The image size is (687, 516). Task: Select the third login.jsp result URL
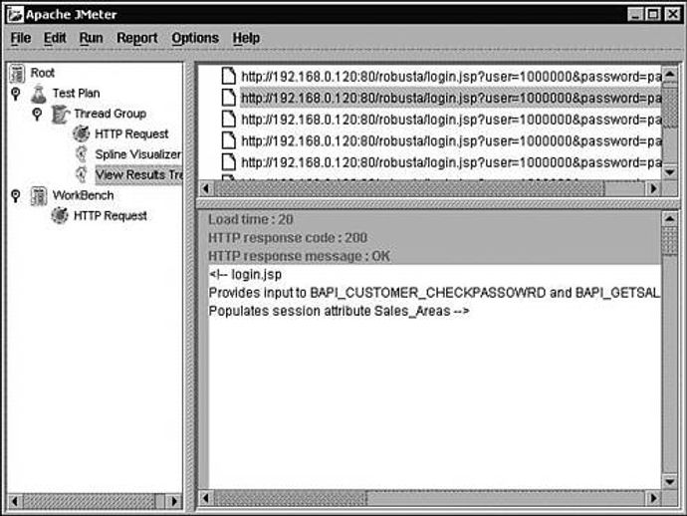pyautogui.click(x=450, y=120)
